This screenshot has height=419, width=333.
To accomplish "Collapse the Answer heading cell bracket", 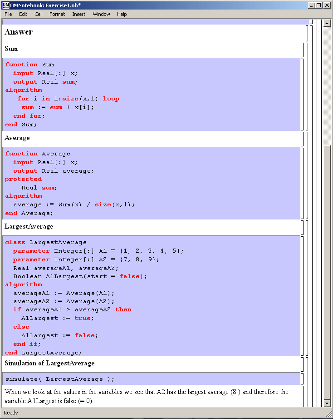I will tap(307, 33).
